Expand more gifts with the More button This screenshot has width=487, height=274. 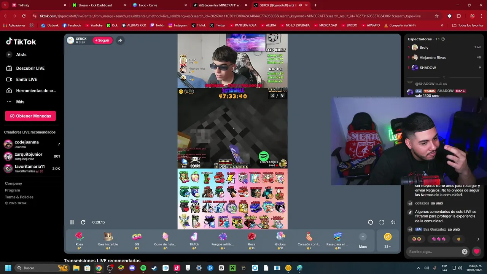tap(363, 241)
